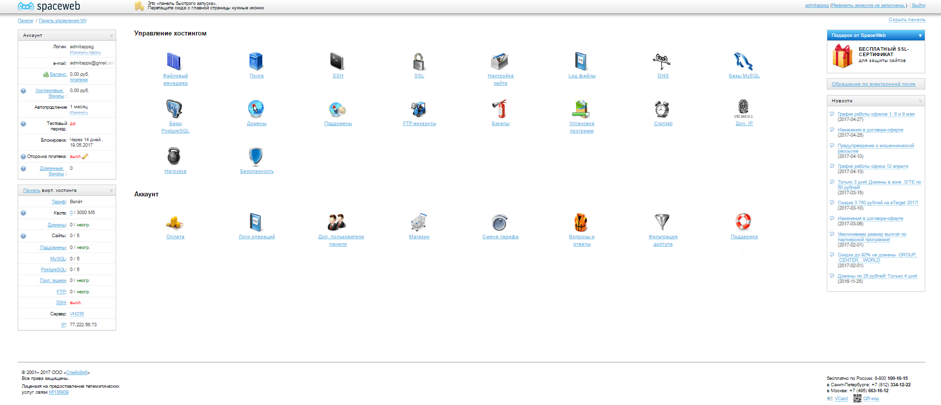Open the Базы PostgreSQL elephant icon
The height and width of the screenshot is (405, 941).
coord(174,109)
